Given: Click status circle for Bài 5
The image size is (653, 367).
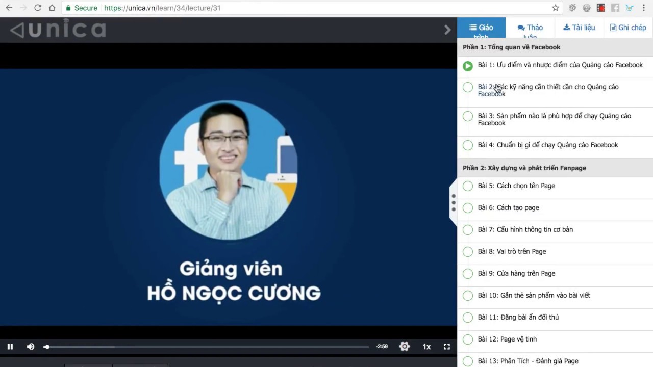Looking at the screenshot, I should click(x=468, y=186).
